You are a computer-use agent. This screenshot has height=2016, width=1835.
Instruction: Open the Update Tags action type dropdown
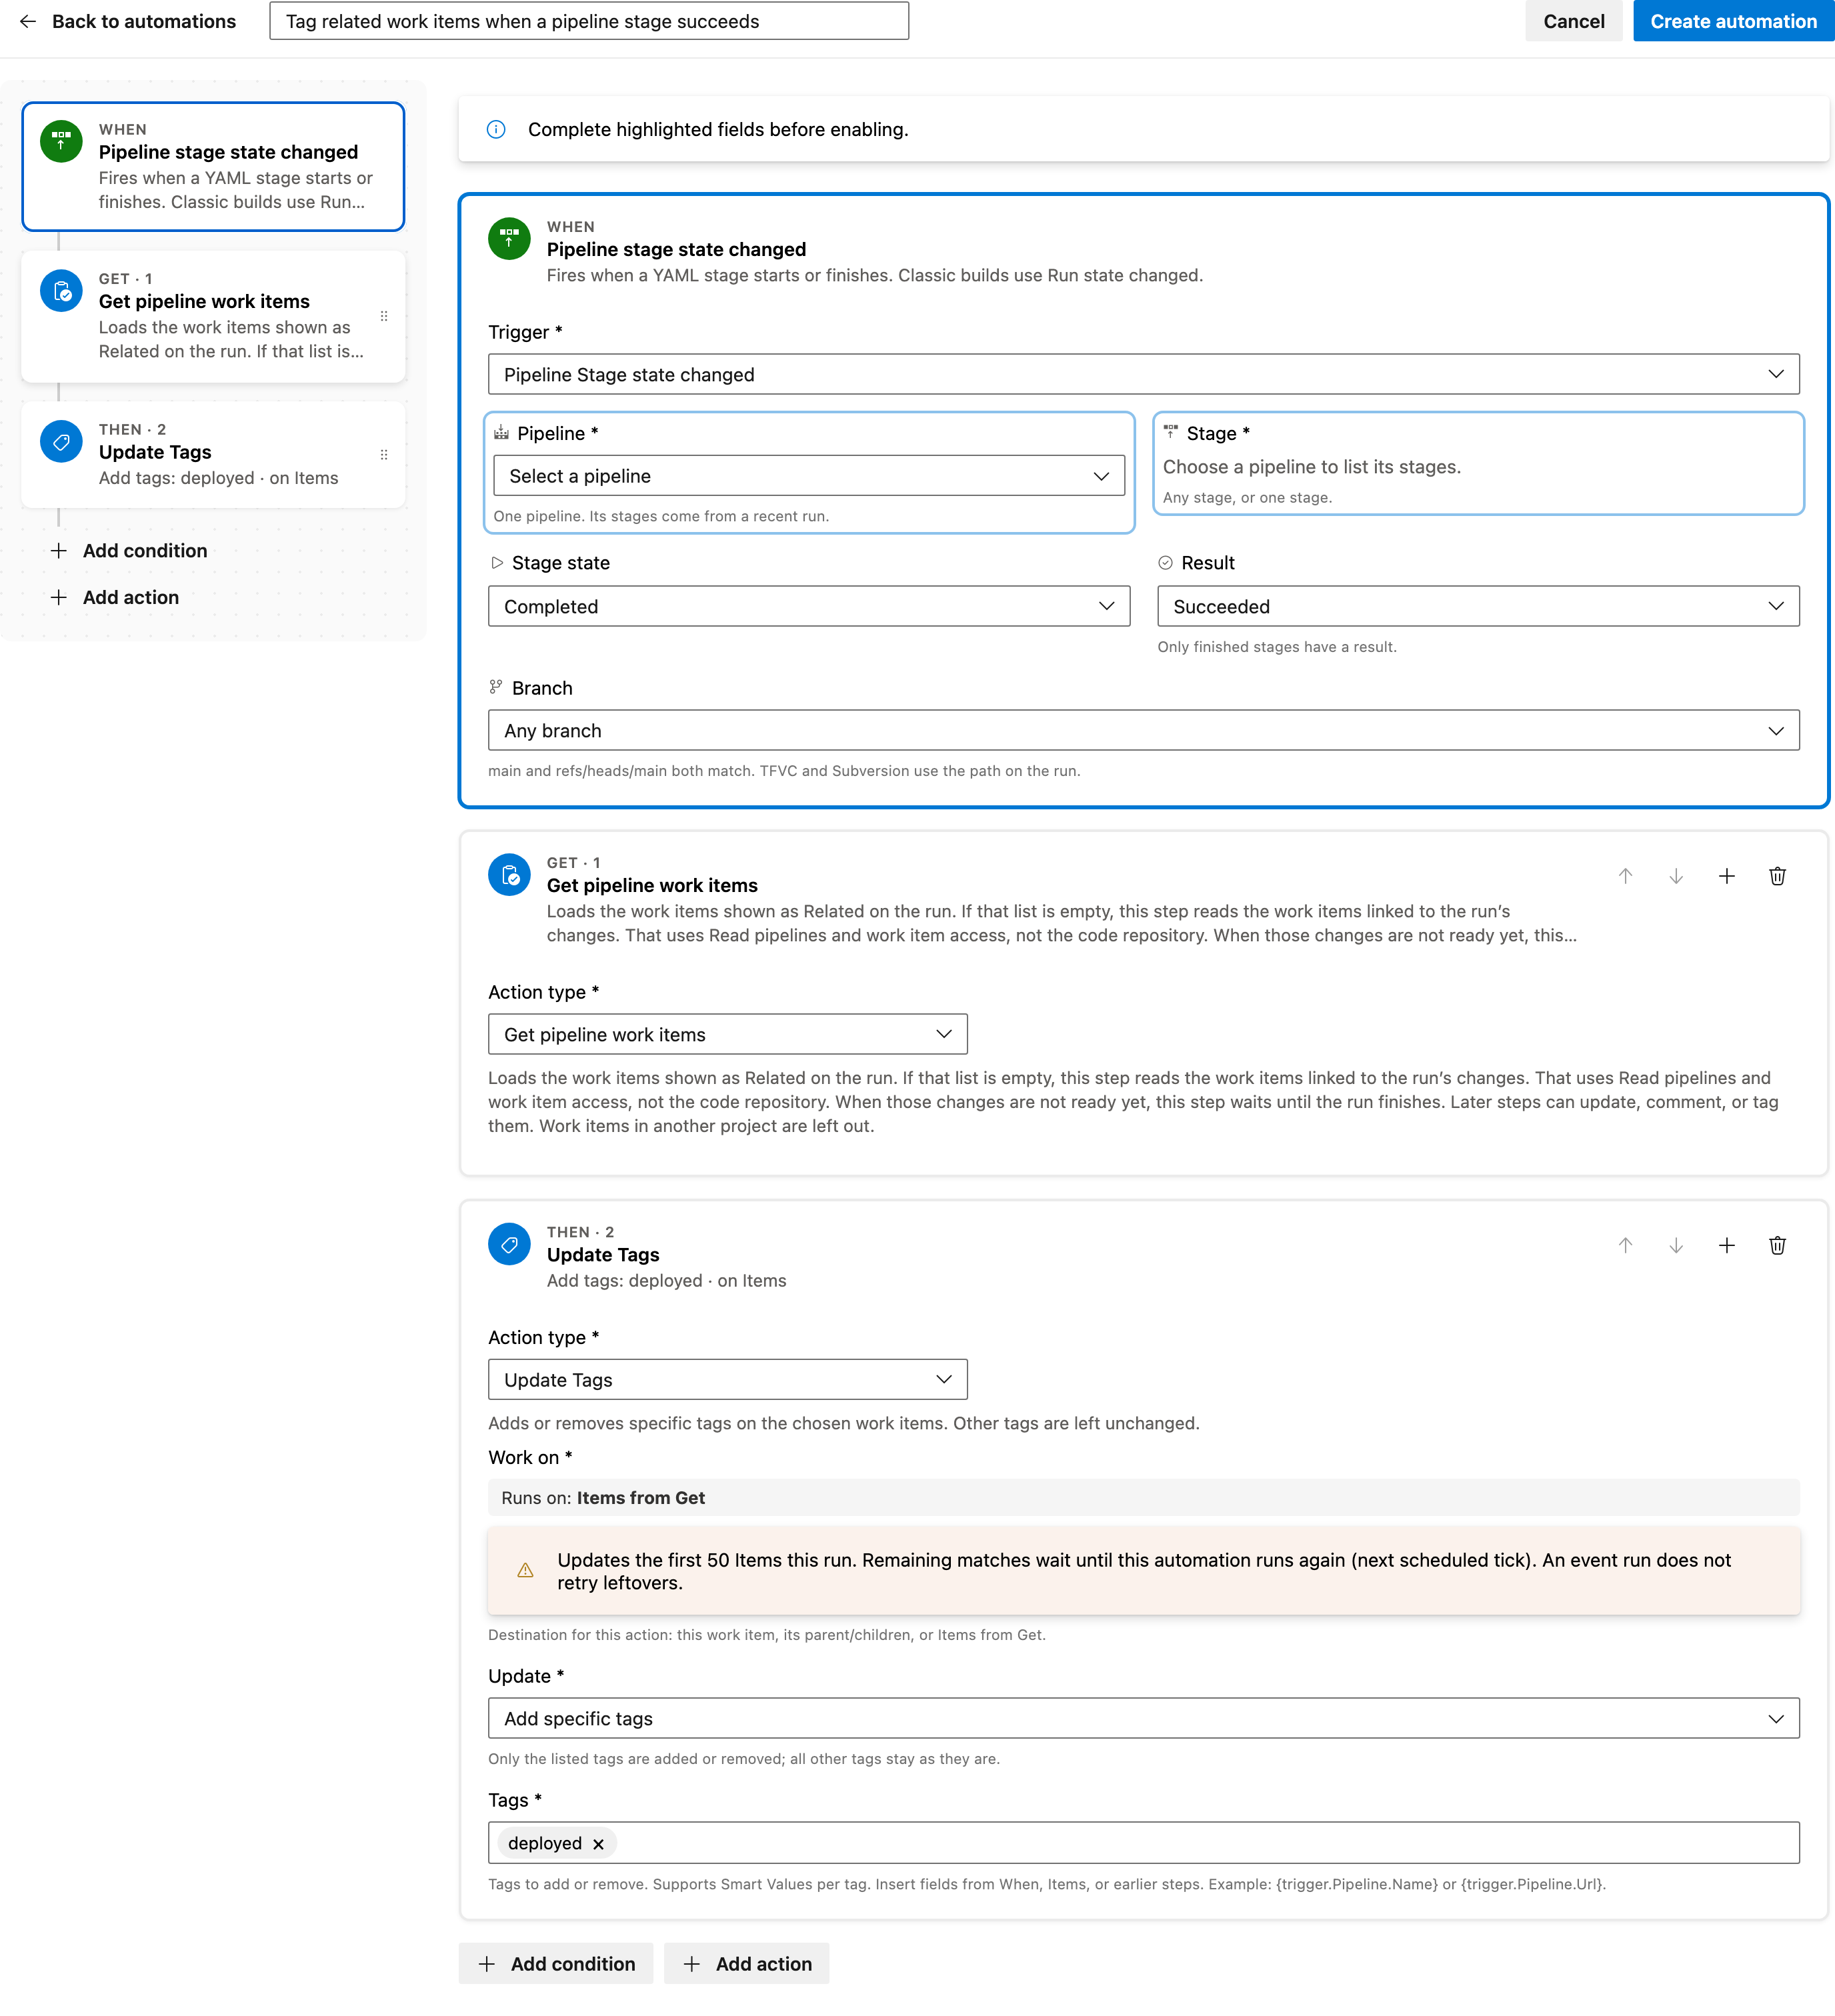[x=727, y=1379]
